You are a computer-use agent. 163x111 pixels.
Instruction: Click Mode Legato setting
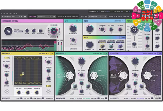click(x=105, y=11)
